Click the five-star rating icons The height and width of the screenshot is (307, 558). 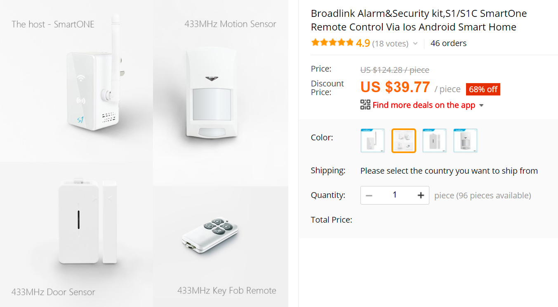(x=332, y=43)
